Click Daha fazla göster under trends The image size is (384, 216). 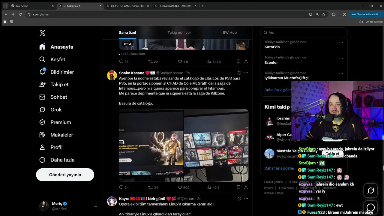click(278, 90)
